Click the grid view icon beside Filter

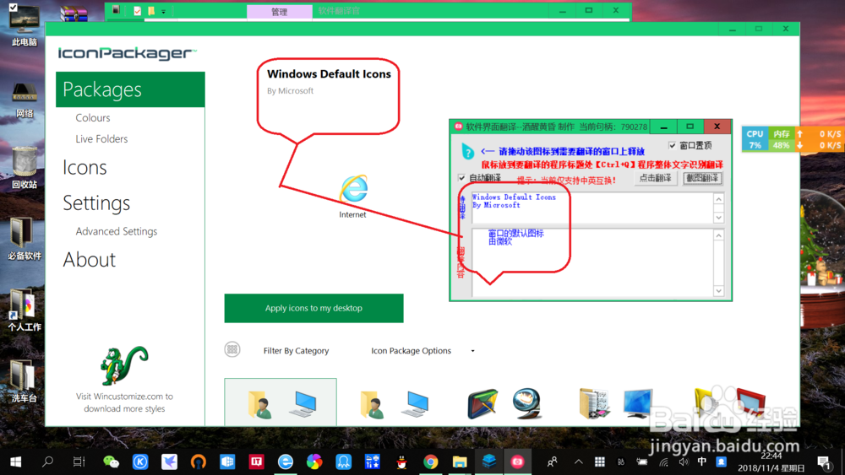coord(232,349)
